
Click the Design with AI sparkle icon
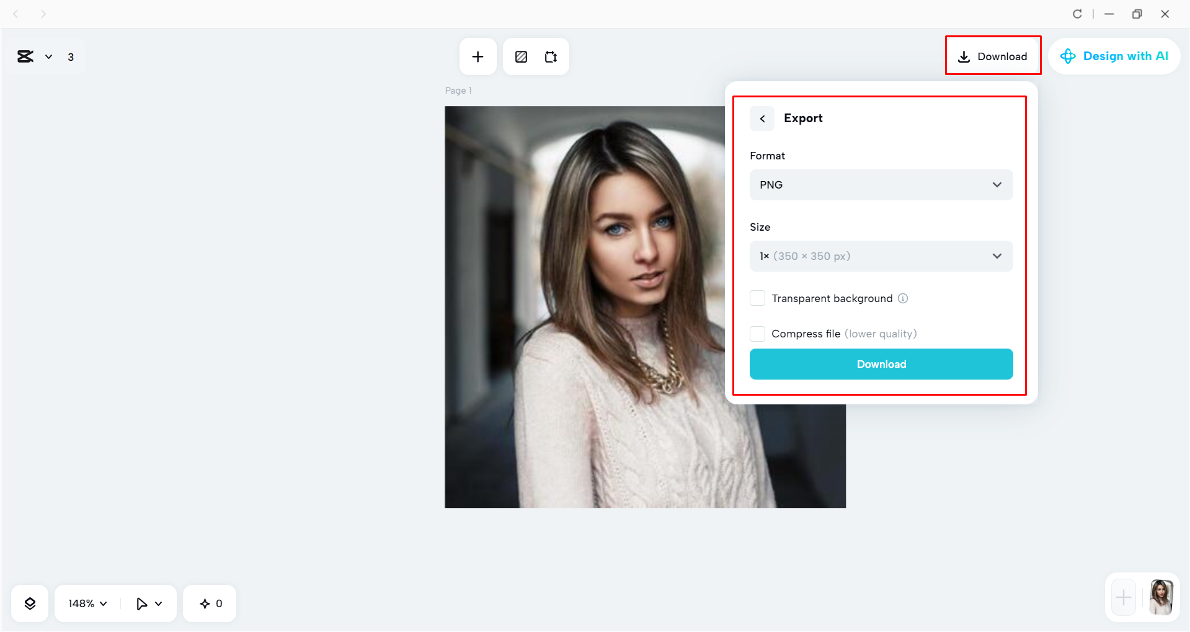tap(1068, 56)
